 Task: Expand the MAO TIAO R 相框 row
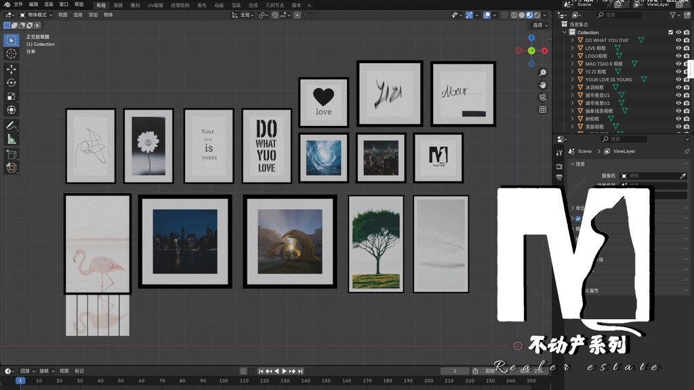tap(572, 64)
